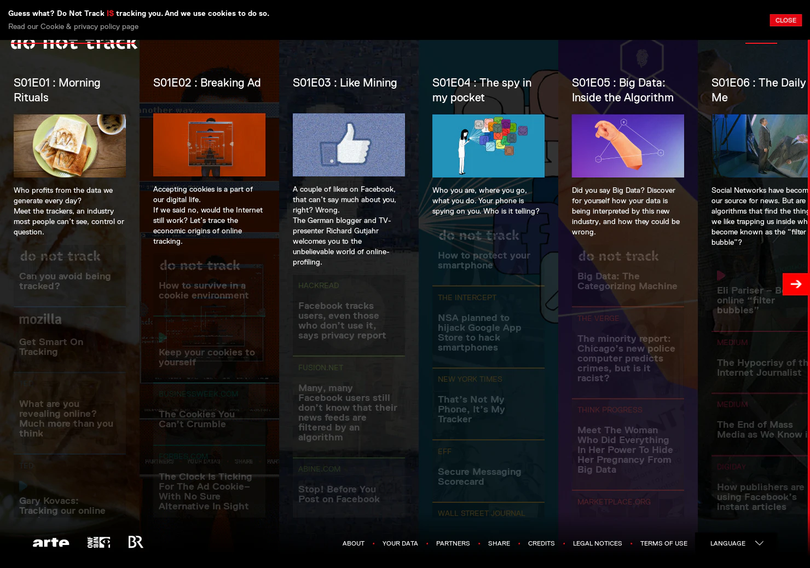
Task: Open the S01E03 Like Mining thumbs-up thumbnail
Action: pyautogui.click(x=349, y=145)
